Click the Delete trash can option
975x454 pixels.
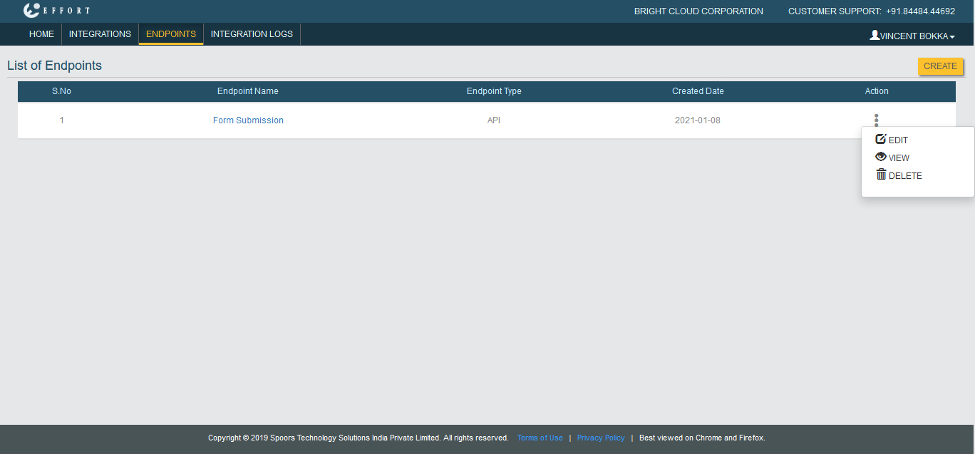(x=882, y=175)
